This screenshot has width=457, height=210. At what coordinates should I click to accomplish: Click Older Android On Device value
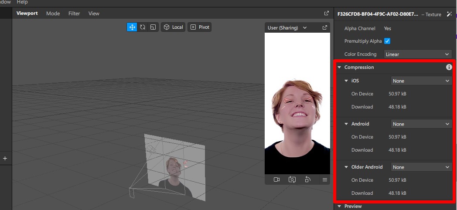click(397, 180)
